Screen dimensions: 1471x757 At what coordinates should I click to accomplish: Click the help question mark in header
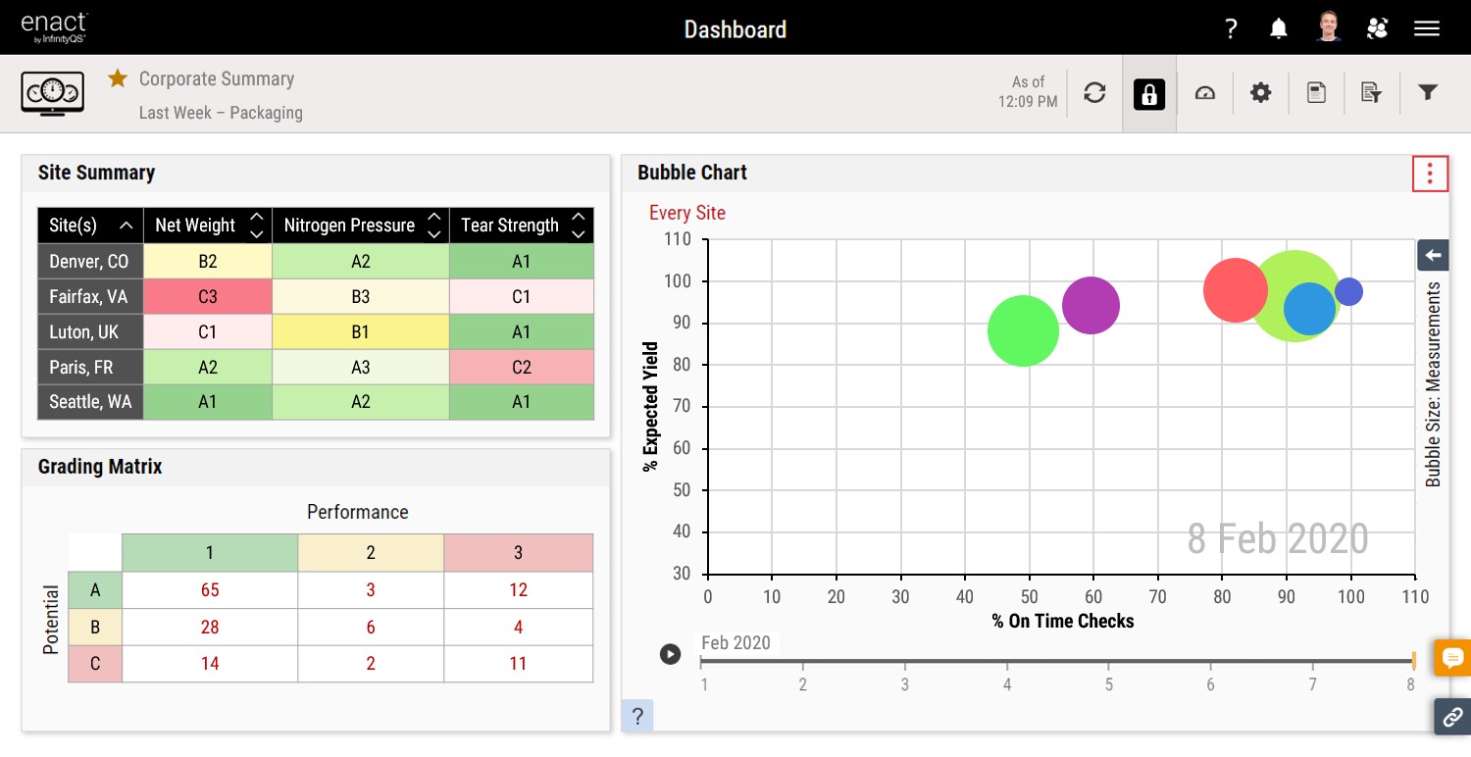(x=1232, y=28)
